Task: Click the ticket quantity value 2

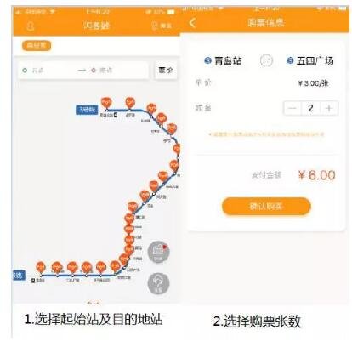Action: [x=310, y=108]
